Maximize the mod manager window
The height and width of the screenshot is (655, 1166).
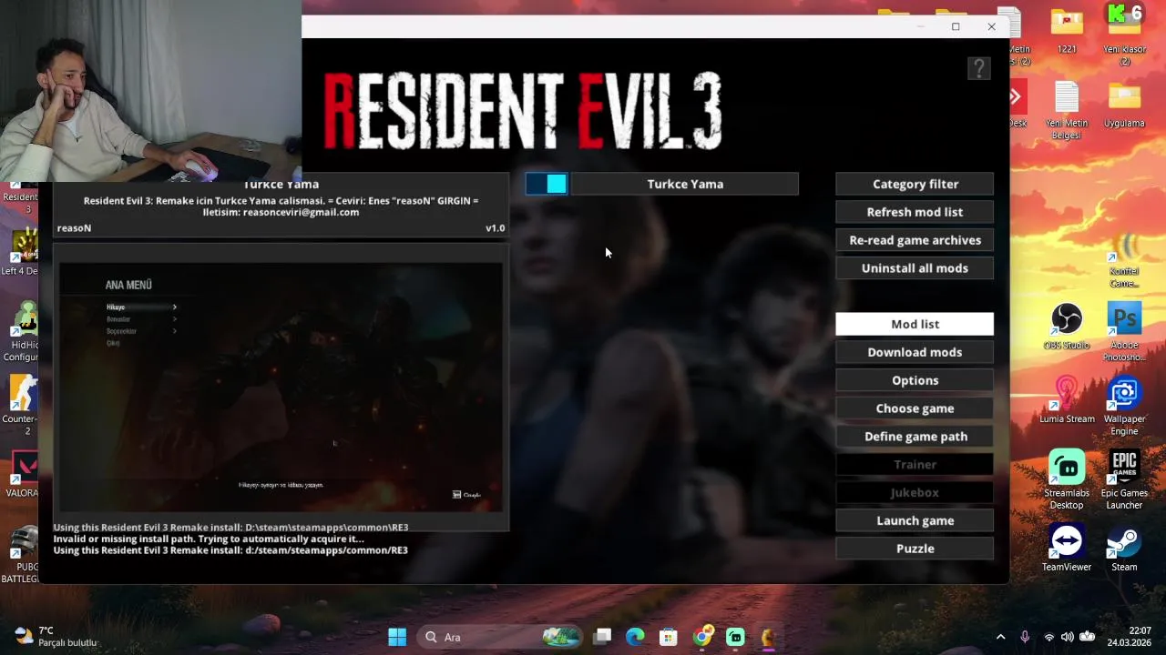[x=956, y=26]
